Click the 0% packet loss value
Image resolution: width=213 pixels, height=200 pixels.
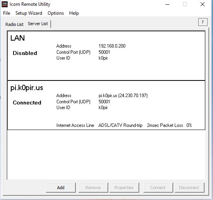click(x=189, y=125)
